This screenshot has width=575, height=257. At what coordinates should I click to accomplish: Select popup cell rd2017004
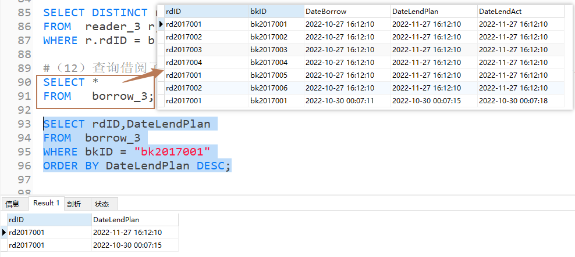coord(207,63)
